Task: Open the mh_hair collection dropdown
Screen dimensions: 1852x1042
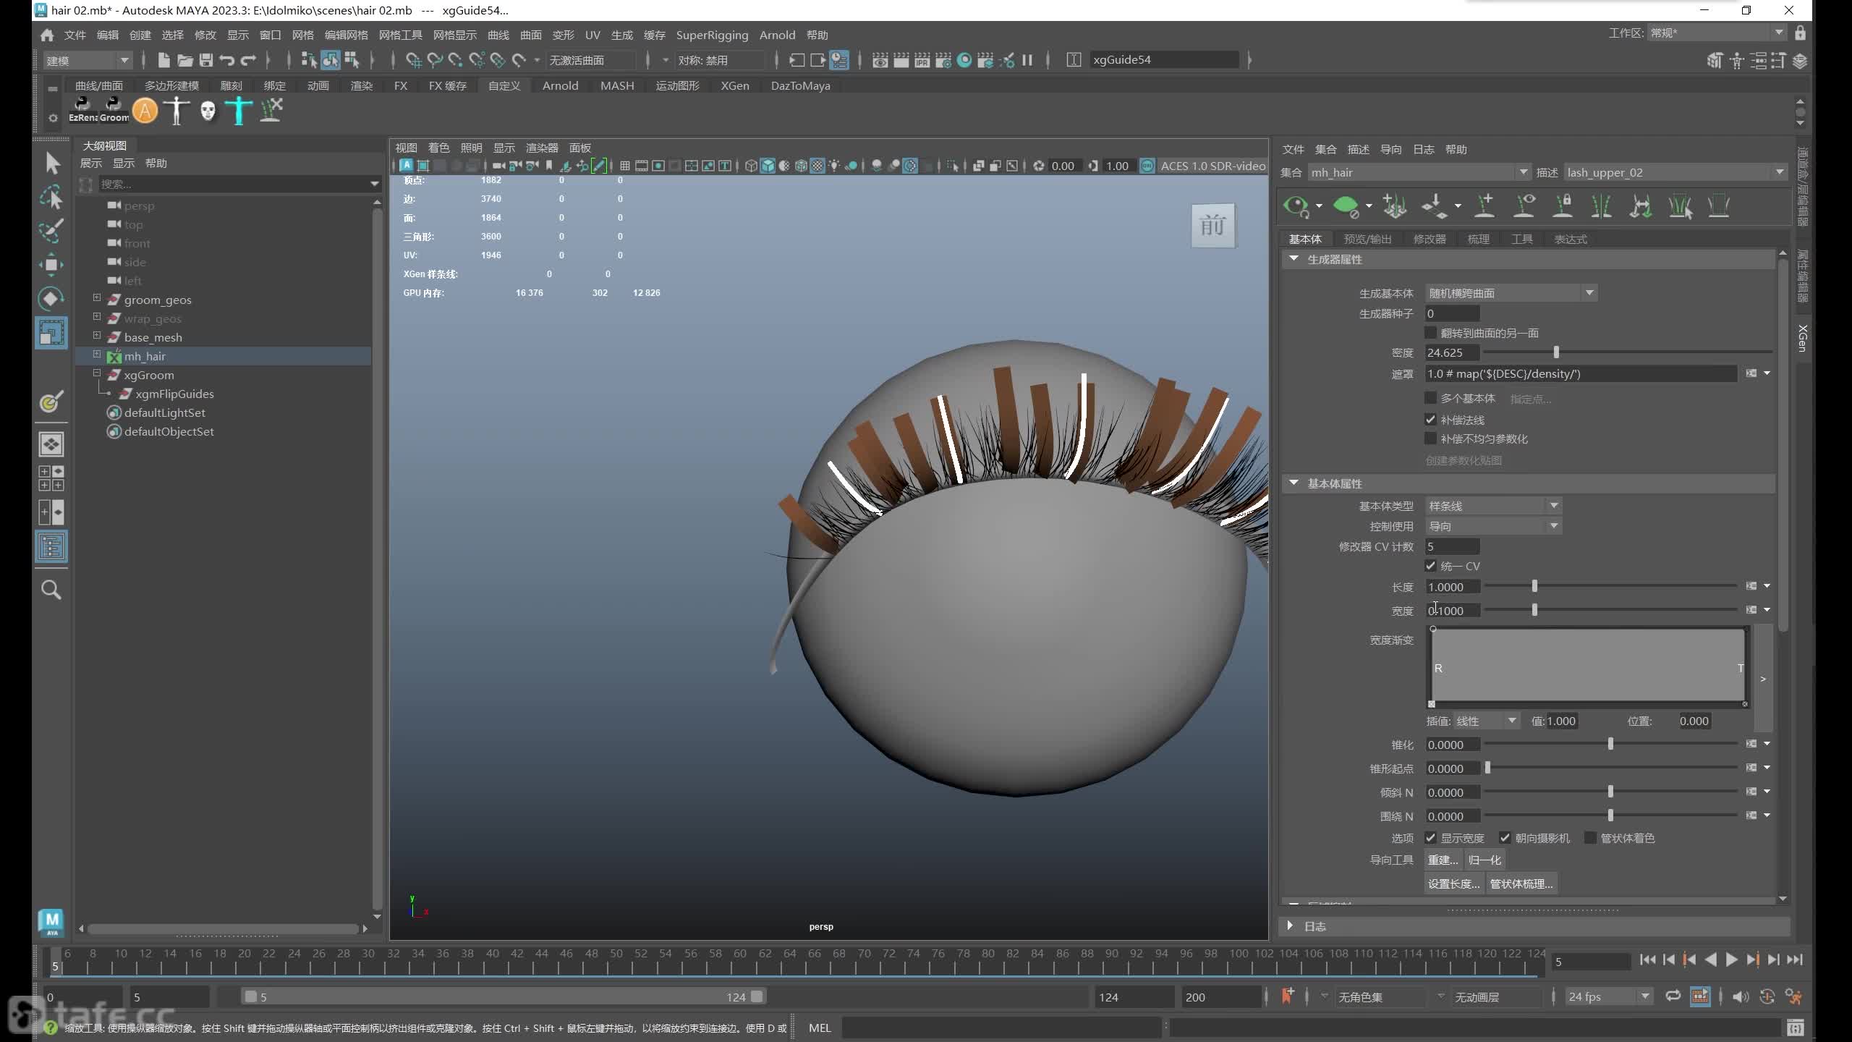Action: coord(1419,172)
